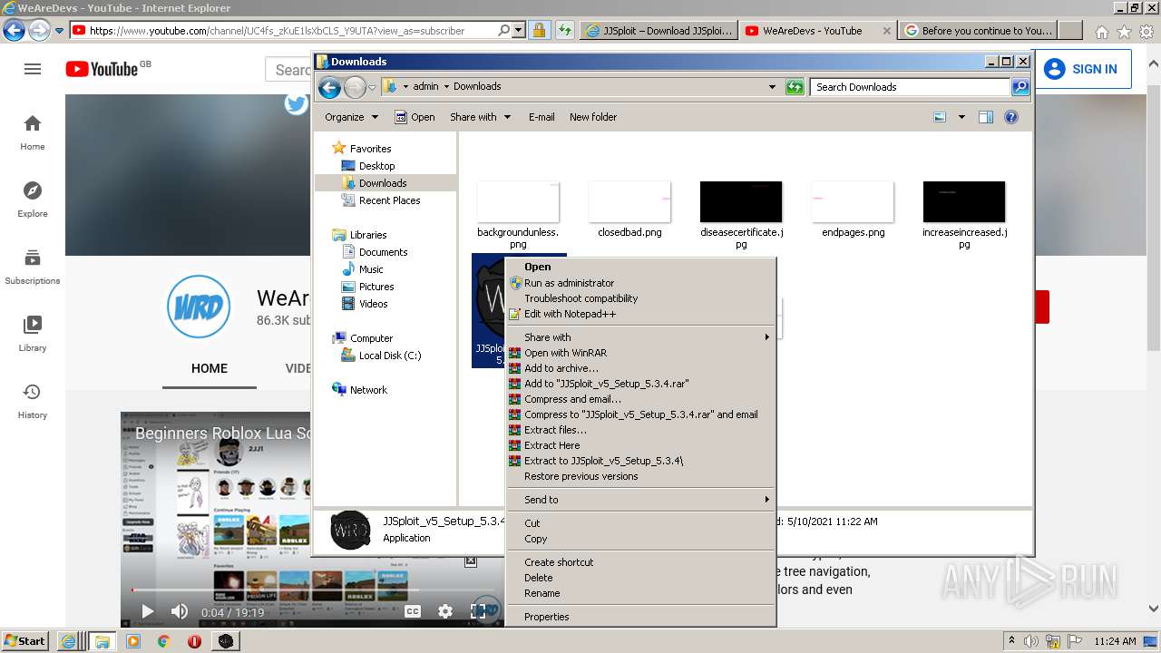The image size is (1161, 653).
Task: Expand the Send to submenu
Action: [x=640, y=500]
